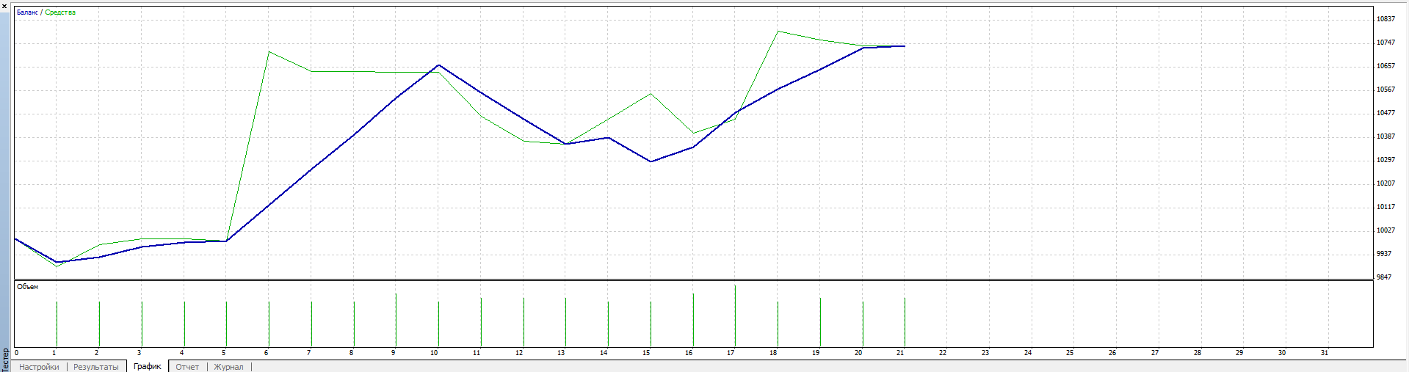
Task: Click the green volume bar above trade 21
Action: [905, 322]
